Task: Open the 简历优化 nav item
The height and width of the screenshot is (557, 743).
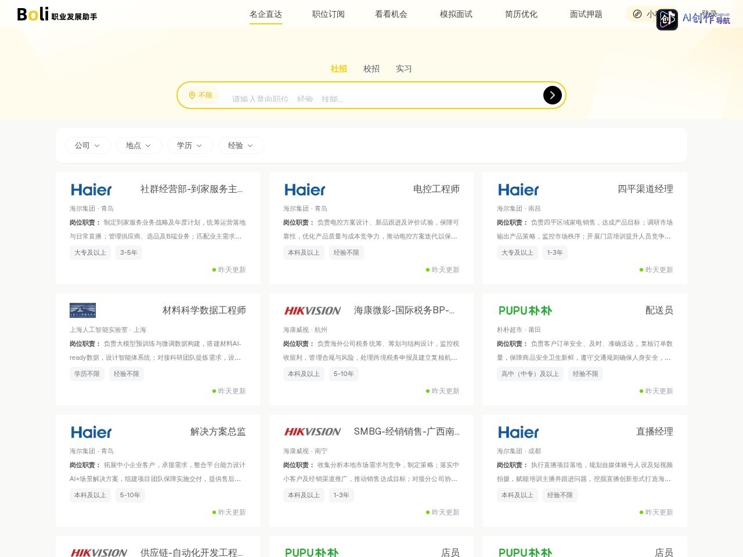Action: click(x=521, y=14)
